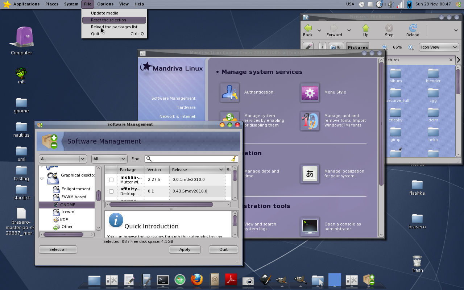The height and width of the screenshot is (290, 464).
Task: Open the fonts management icon
Action: point(310,121)
